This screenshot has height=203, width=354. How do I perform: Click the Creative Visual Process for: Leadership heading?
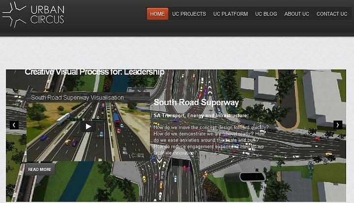pos(94,72)
